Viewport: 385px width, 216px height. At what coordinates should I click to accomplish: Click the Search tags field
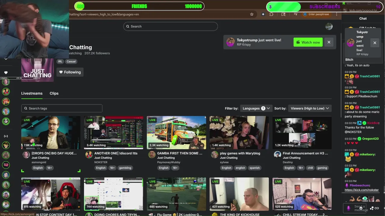pyautogui.click(x=62, y=108)
